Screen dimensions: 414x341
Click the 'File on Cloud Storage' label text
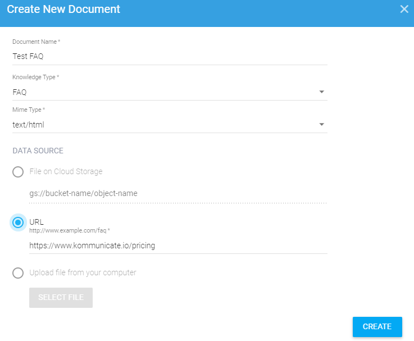pyautogui.click(x=66, y=171)
